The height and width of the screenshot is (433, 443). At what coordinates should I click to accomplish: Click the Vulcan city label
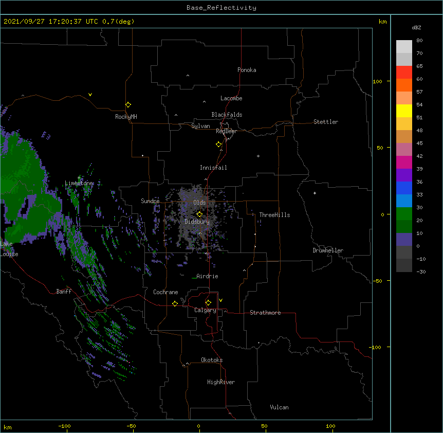[279, 407]
